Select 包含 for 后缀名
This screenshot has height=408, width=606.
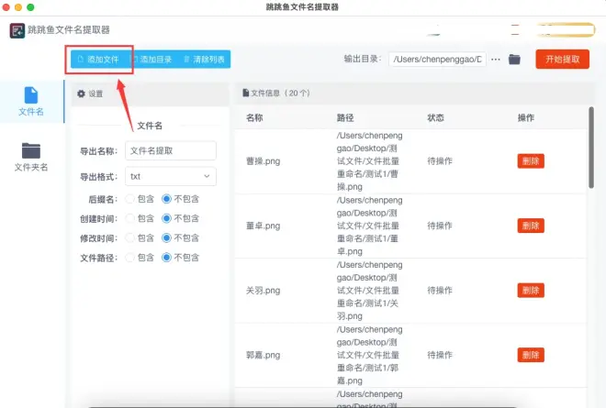coord(130,199)
